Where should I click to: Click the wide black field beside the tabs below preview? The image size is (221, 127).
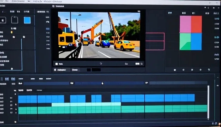(x=96, y=70)
